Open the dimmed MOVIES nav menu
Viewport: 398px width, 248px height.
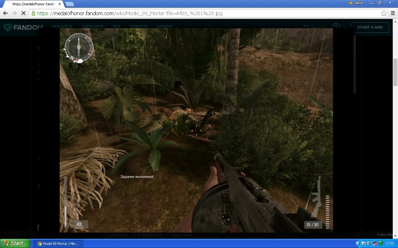pos(93,27)
